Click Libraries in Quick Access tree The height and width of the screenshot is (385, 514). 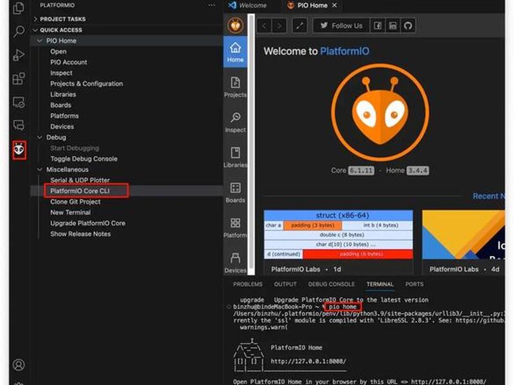63,94
